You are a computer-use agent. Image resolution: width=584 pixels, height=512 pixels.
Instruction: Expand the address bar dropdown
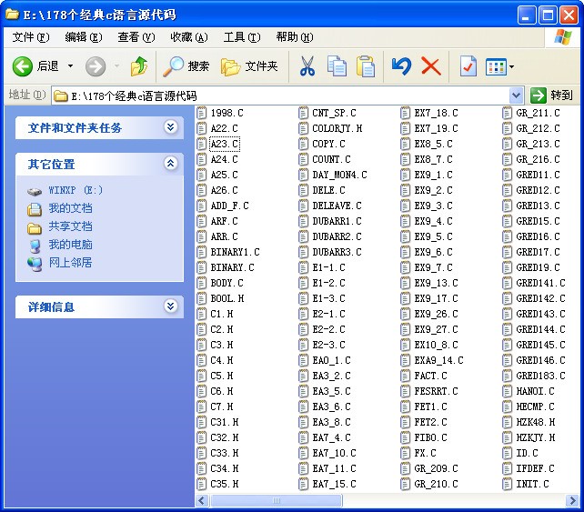click(x=516, y=95)
